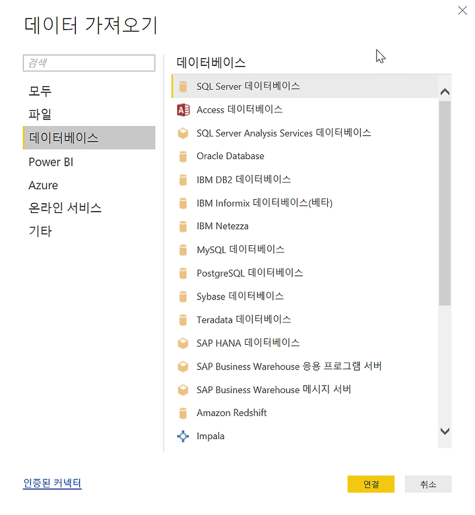Choose IBM Informix 데이터베이스(베타)
The width and height of the screenshot is (475, 515).
point(305,203)
